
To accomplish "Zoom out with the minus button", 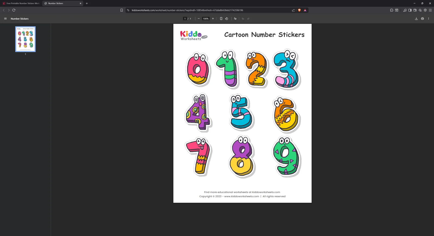I will click(x=199, y=19).
